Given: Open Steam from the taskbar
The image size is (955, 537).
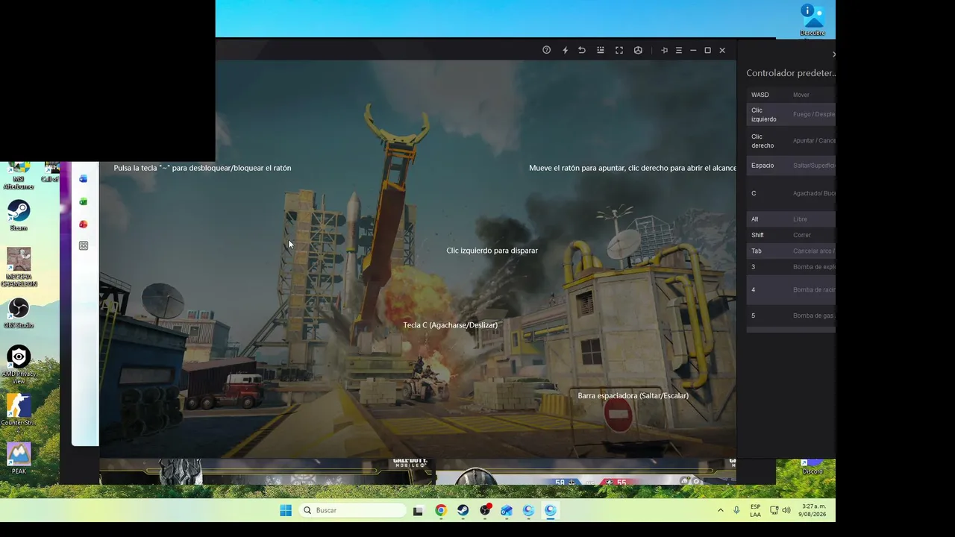Looking at the screenshot, I should pos(463,510).
